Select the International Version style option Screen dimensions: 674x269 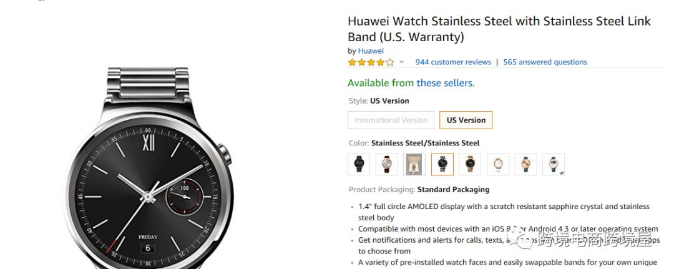point(391,120)
